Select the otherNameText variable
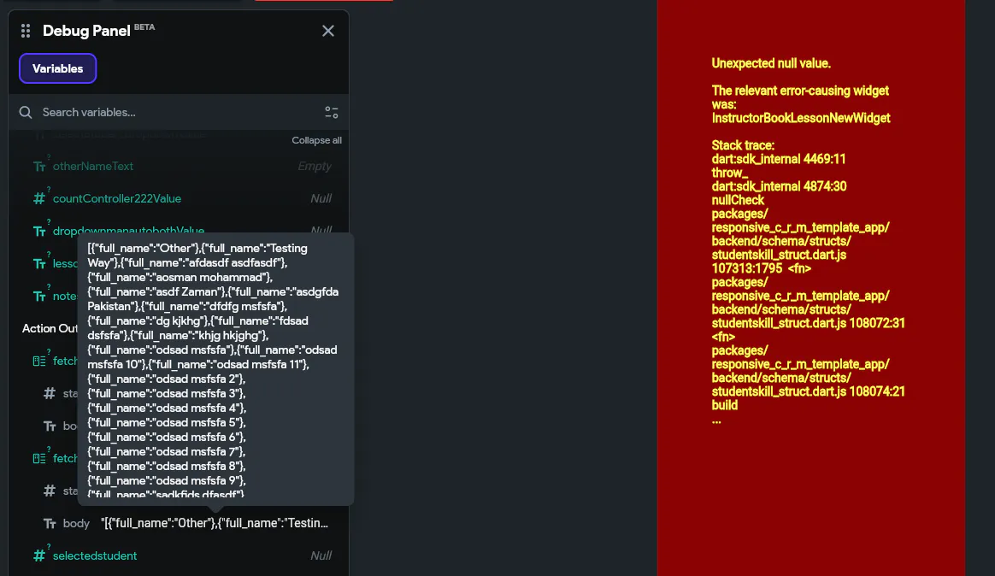Screen dimensions: 995x576 (x=92, y=166)
